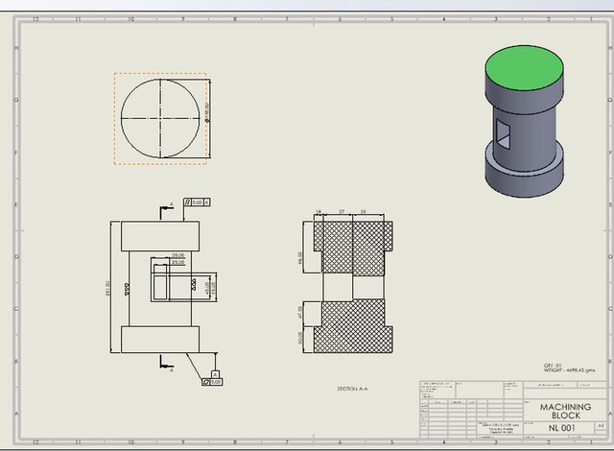Select the upper flange rectangle in the front view
This screenshot has width=614, height=451.
point(160,236)
